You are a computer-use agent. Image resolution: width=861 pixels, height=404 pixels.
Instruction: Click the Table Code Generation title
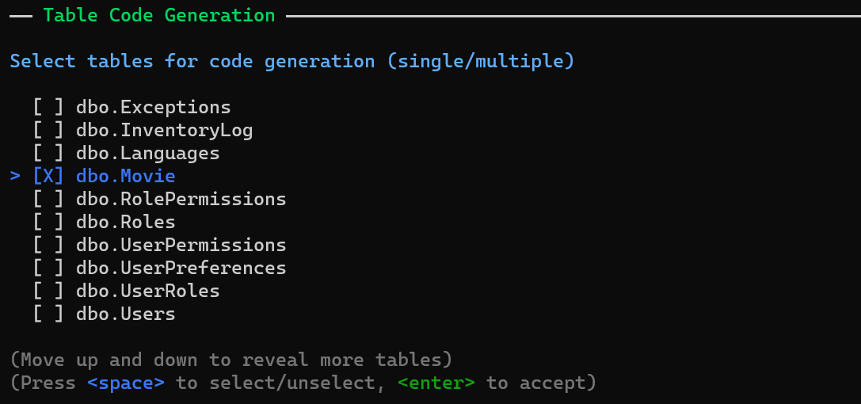tap(158, 15)
